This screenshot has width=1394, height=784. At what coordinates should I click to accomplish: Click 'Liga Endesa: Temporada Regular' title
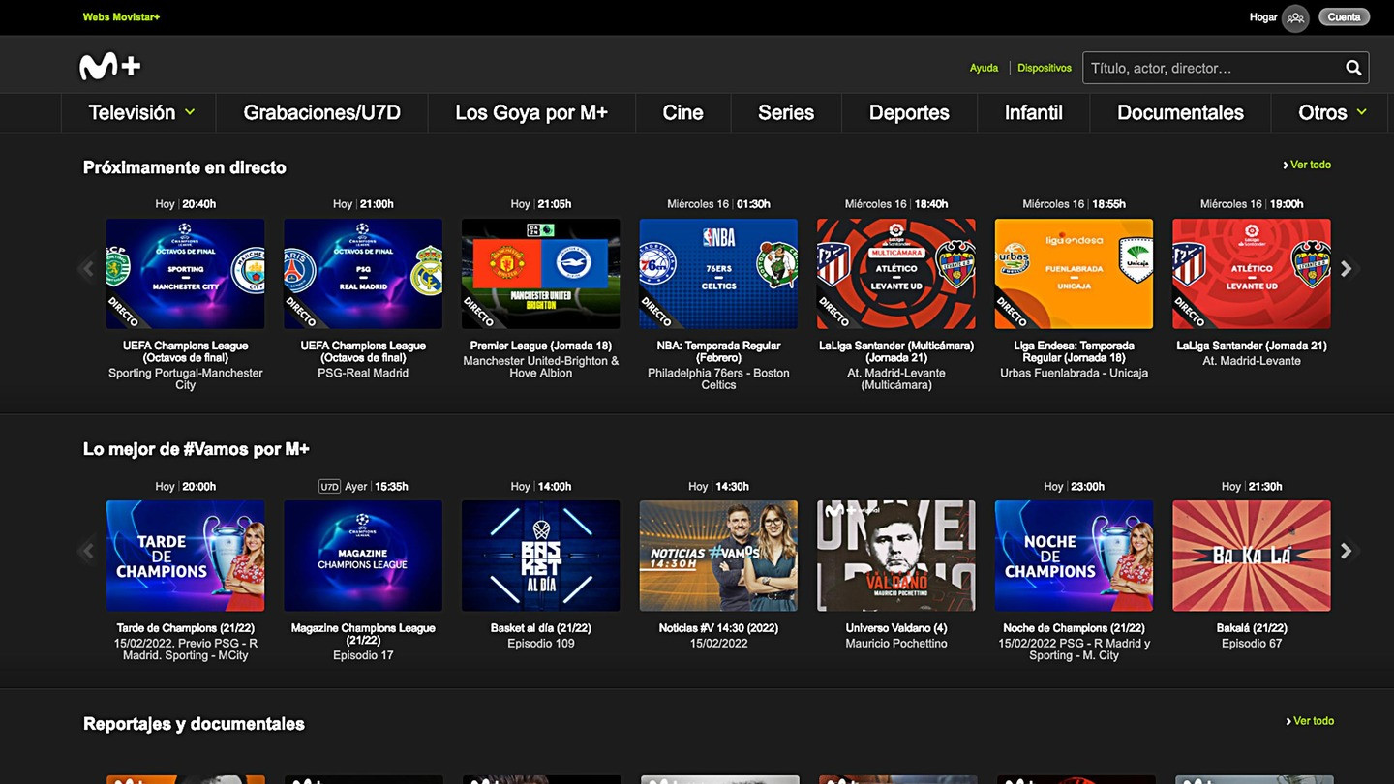tap(1074, 351)
